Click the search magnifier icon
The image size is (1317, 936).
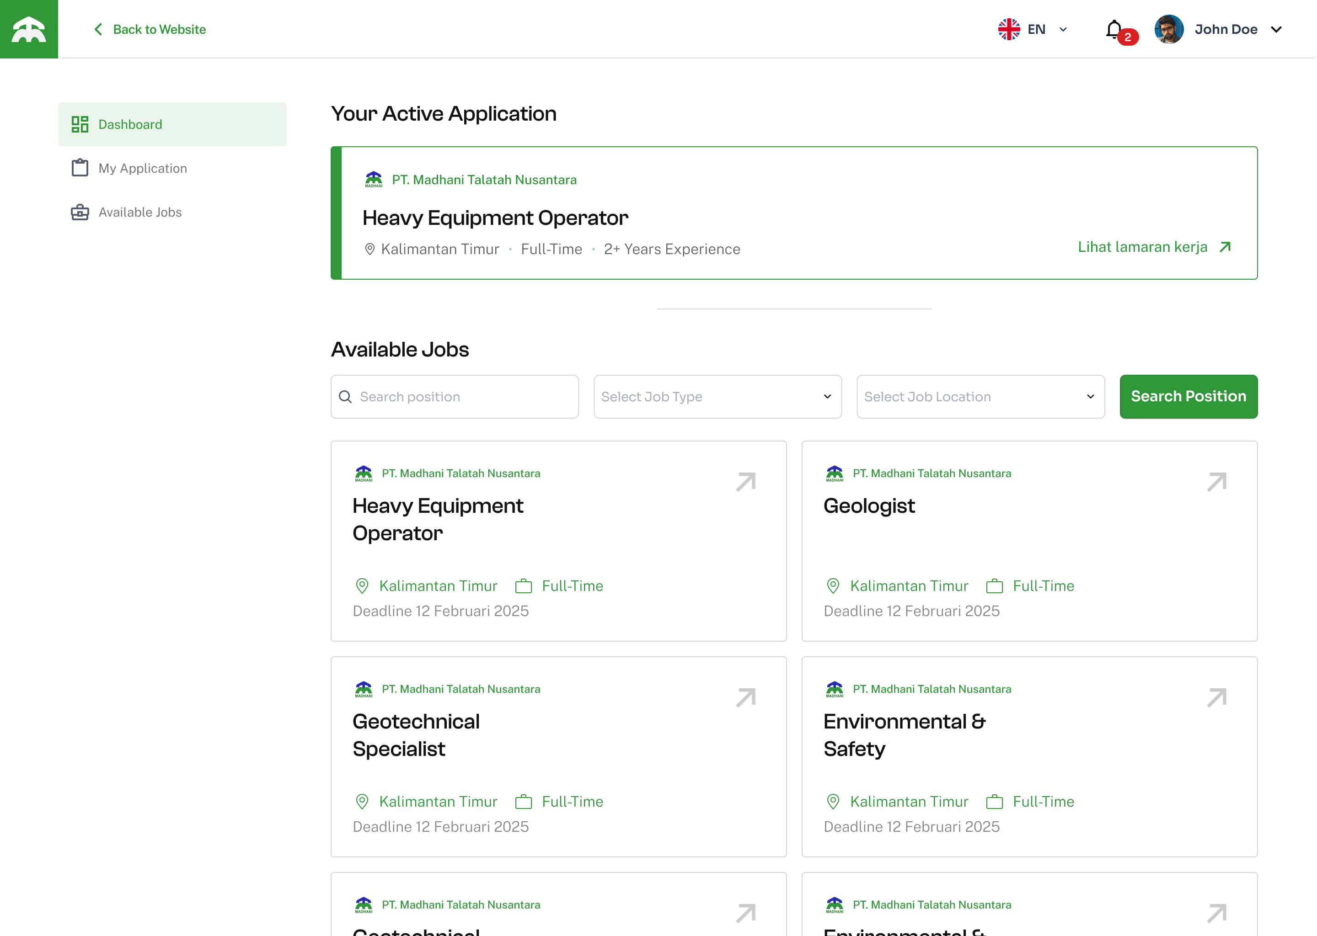(x=345, y=397)
